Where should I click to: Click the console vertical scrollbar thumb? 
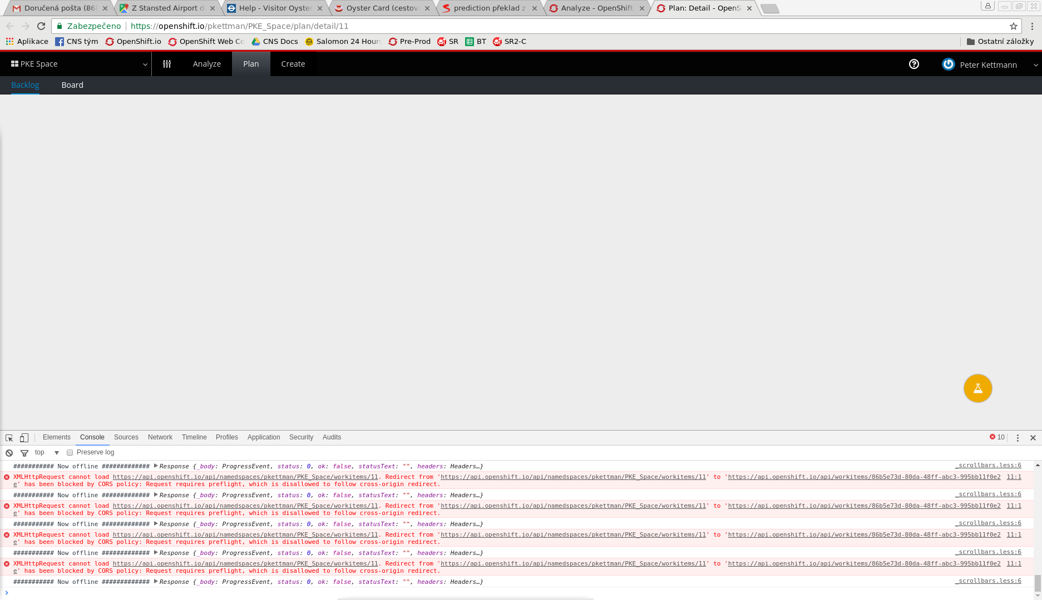(1038, 583)
